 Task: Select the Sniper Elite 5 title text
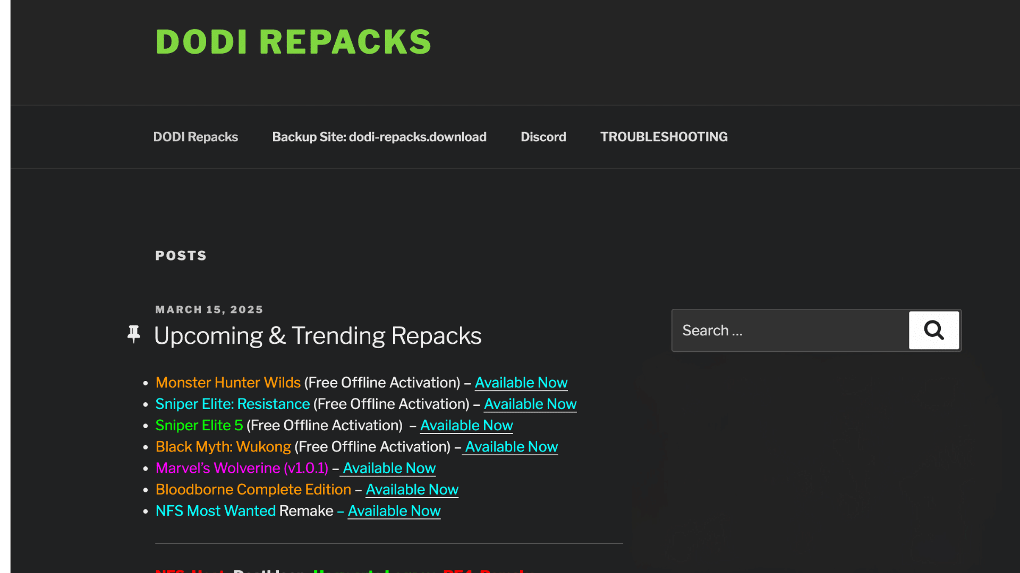pyautogui.click(x=199, y=425)
